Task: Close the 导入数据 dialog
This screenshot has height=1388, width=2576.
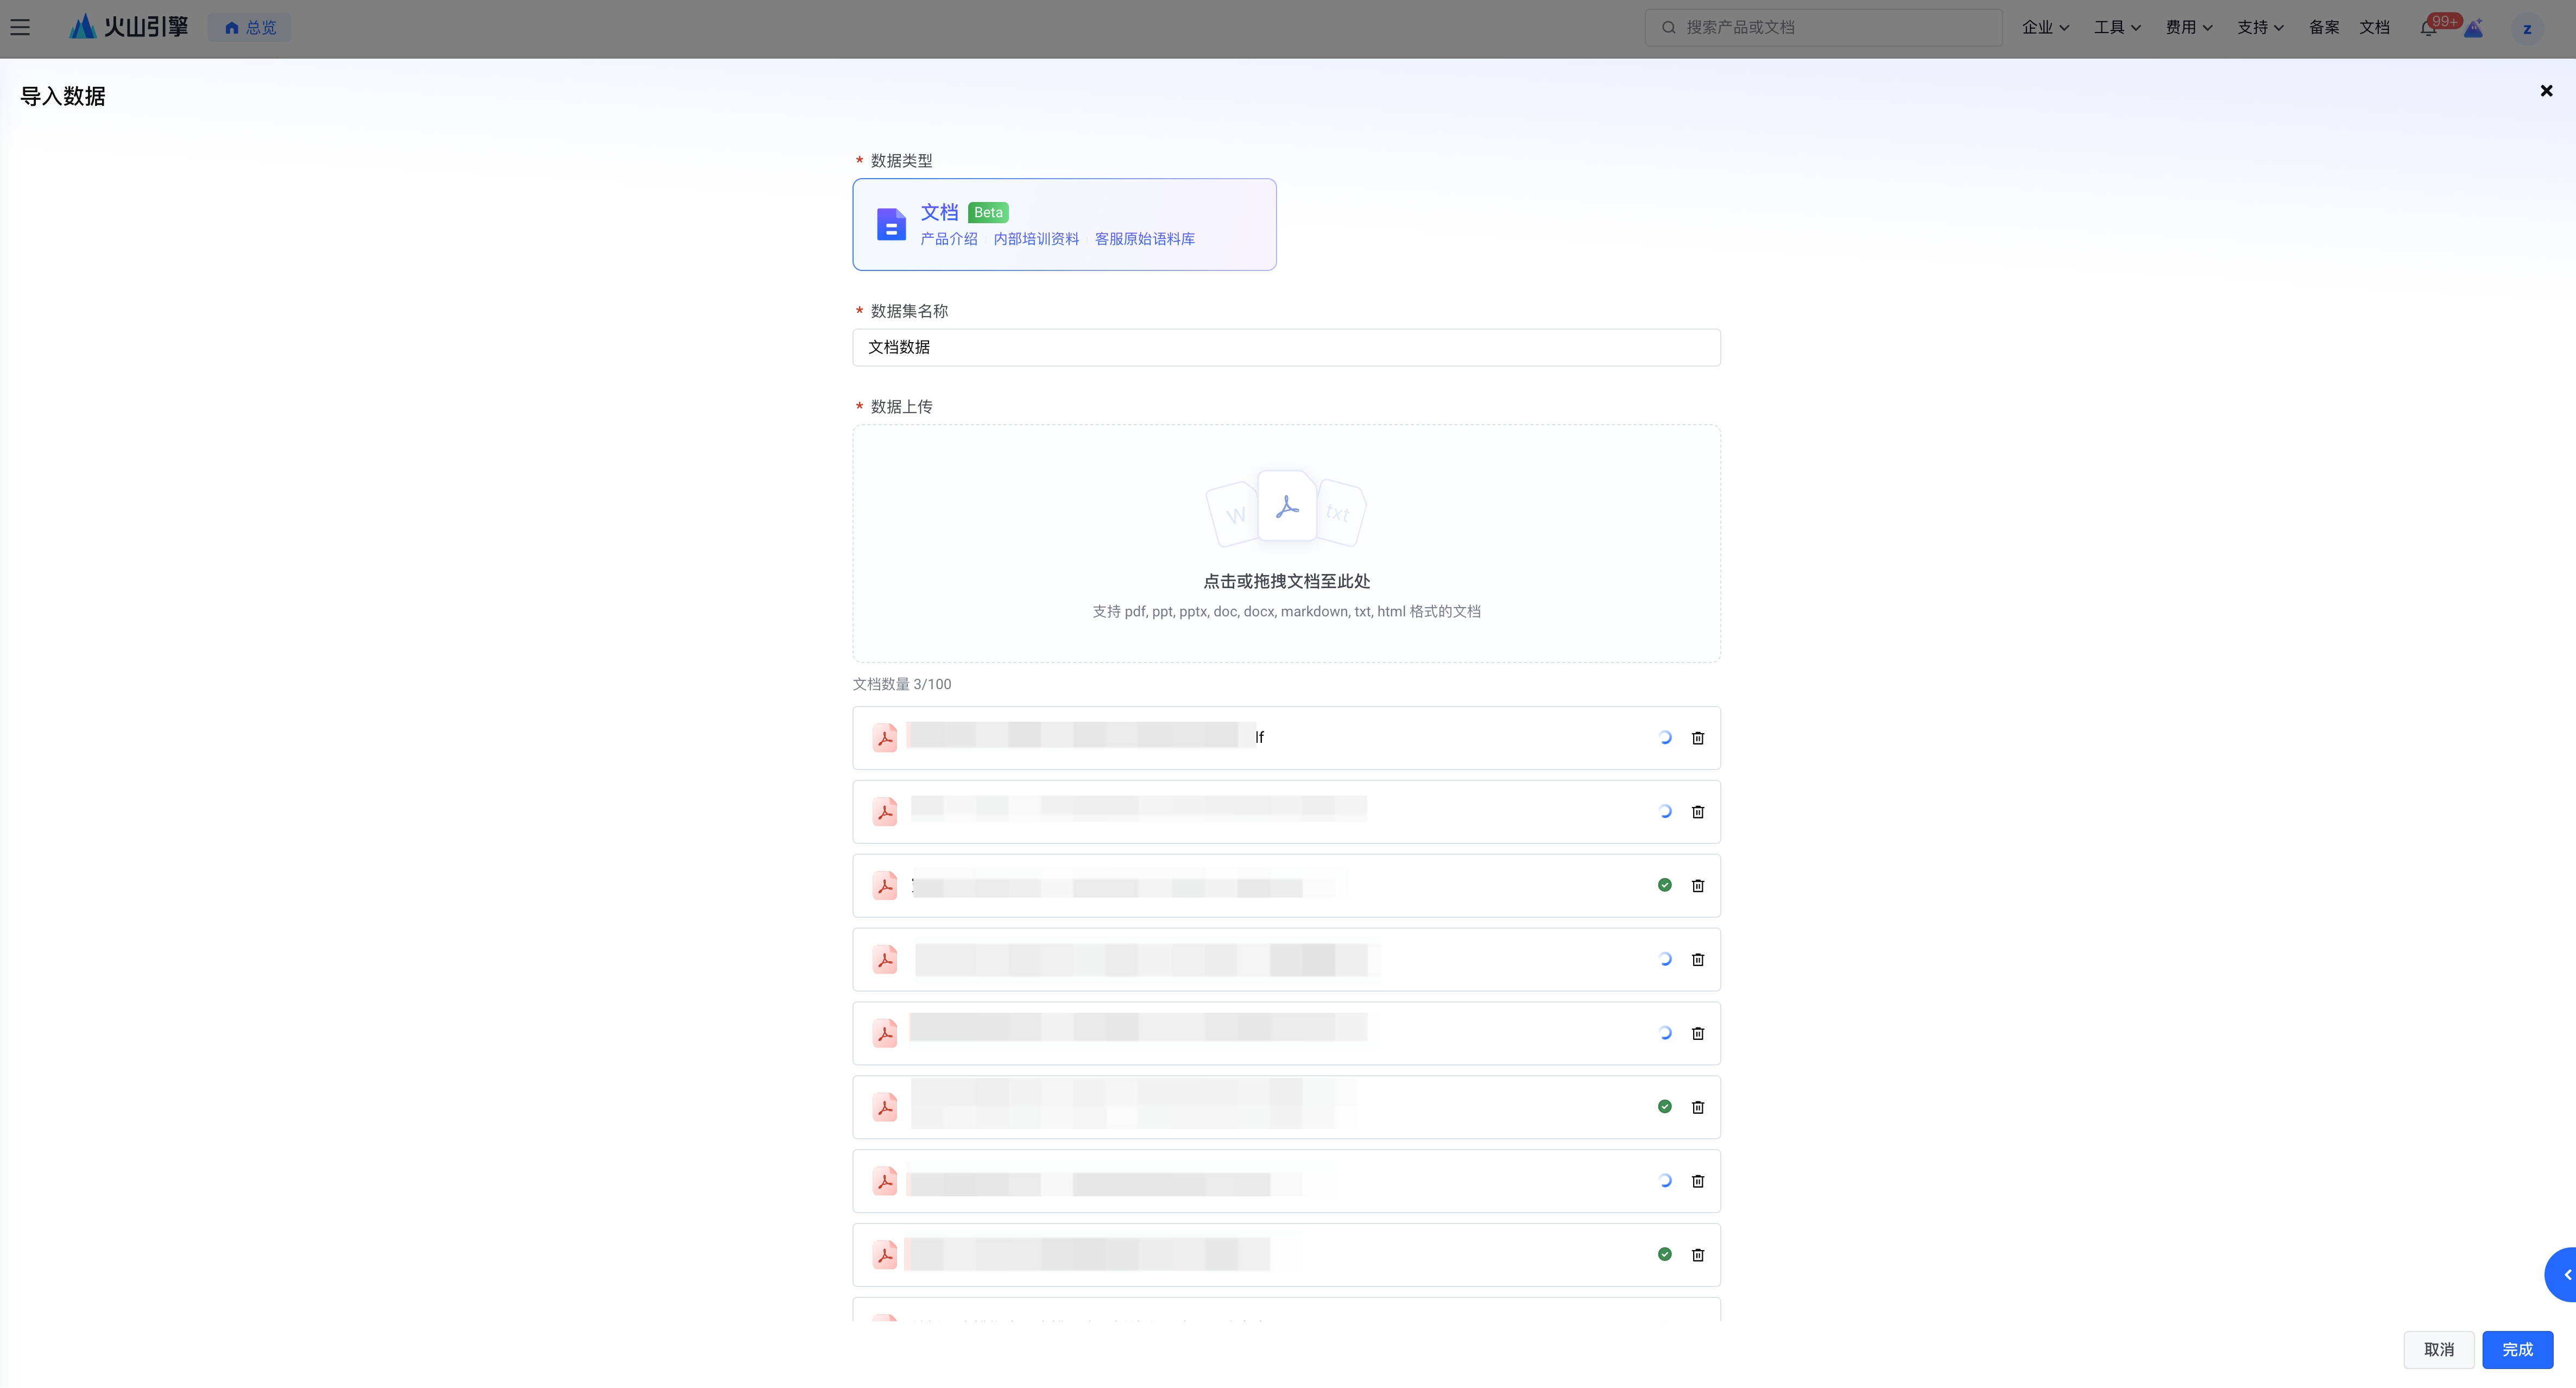Action: coord(2546,91)
